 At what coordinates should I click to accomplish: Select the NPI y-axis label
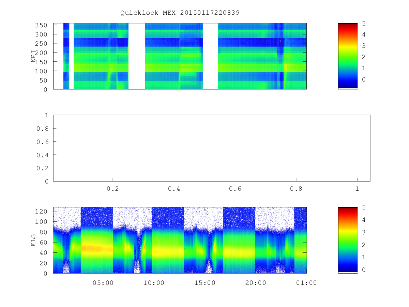coord(33,56)
